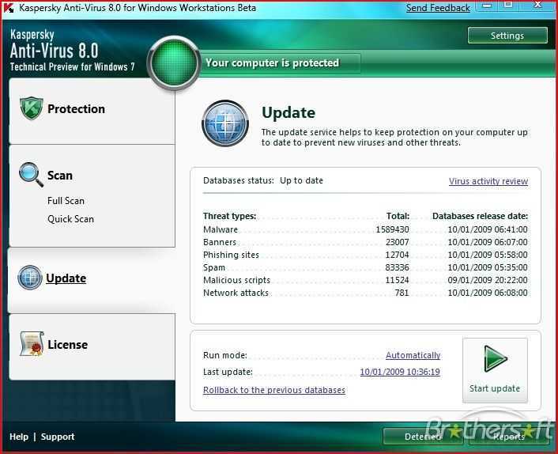Click the Update globe icon in sidebar

[x=30, y=278]
